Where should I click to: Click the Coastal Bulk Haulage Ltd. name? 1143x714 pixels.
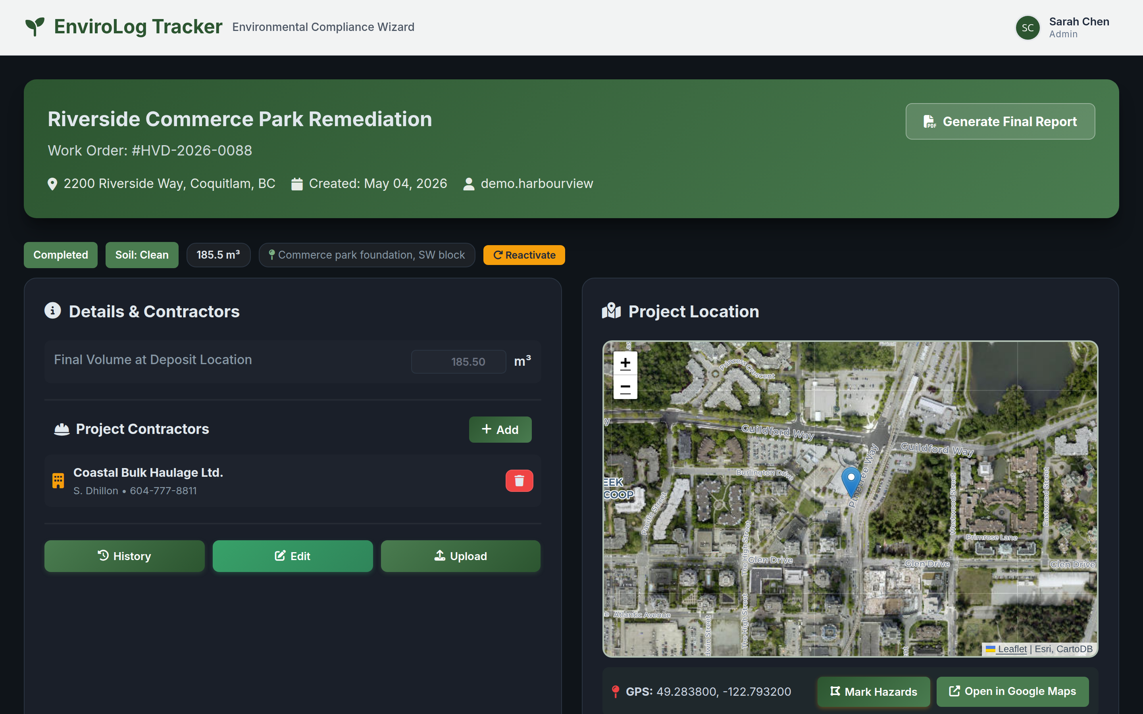(x=148, y=472)
